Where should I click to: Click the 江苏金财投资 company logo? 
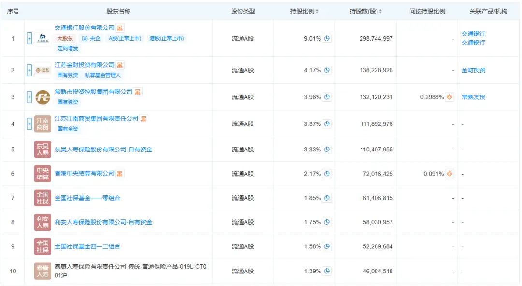point(43,70)
